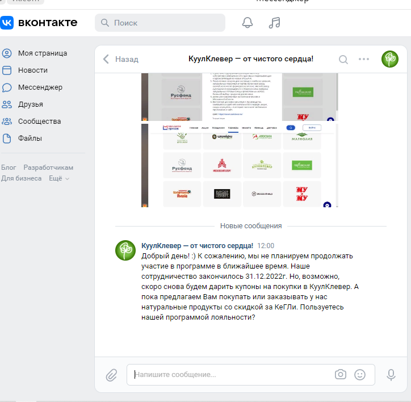Open Файлы in sidebar
This screenshot has height=402, width=411.
click(x=30, y=139)
